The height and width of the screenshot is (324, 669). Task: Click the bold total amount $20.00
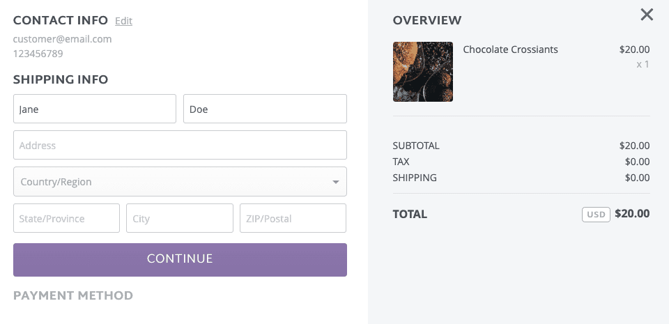tap(632, 214)
